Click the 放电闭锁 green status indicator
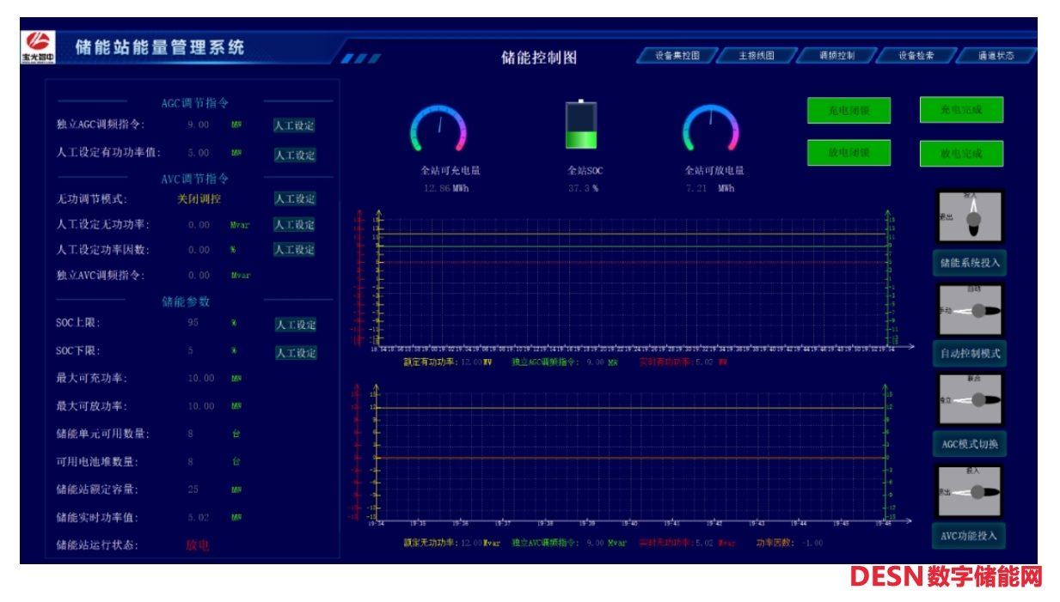This screenshot has height=602, width=1060. 849,153
